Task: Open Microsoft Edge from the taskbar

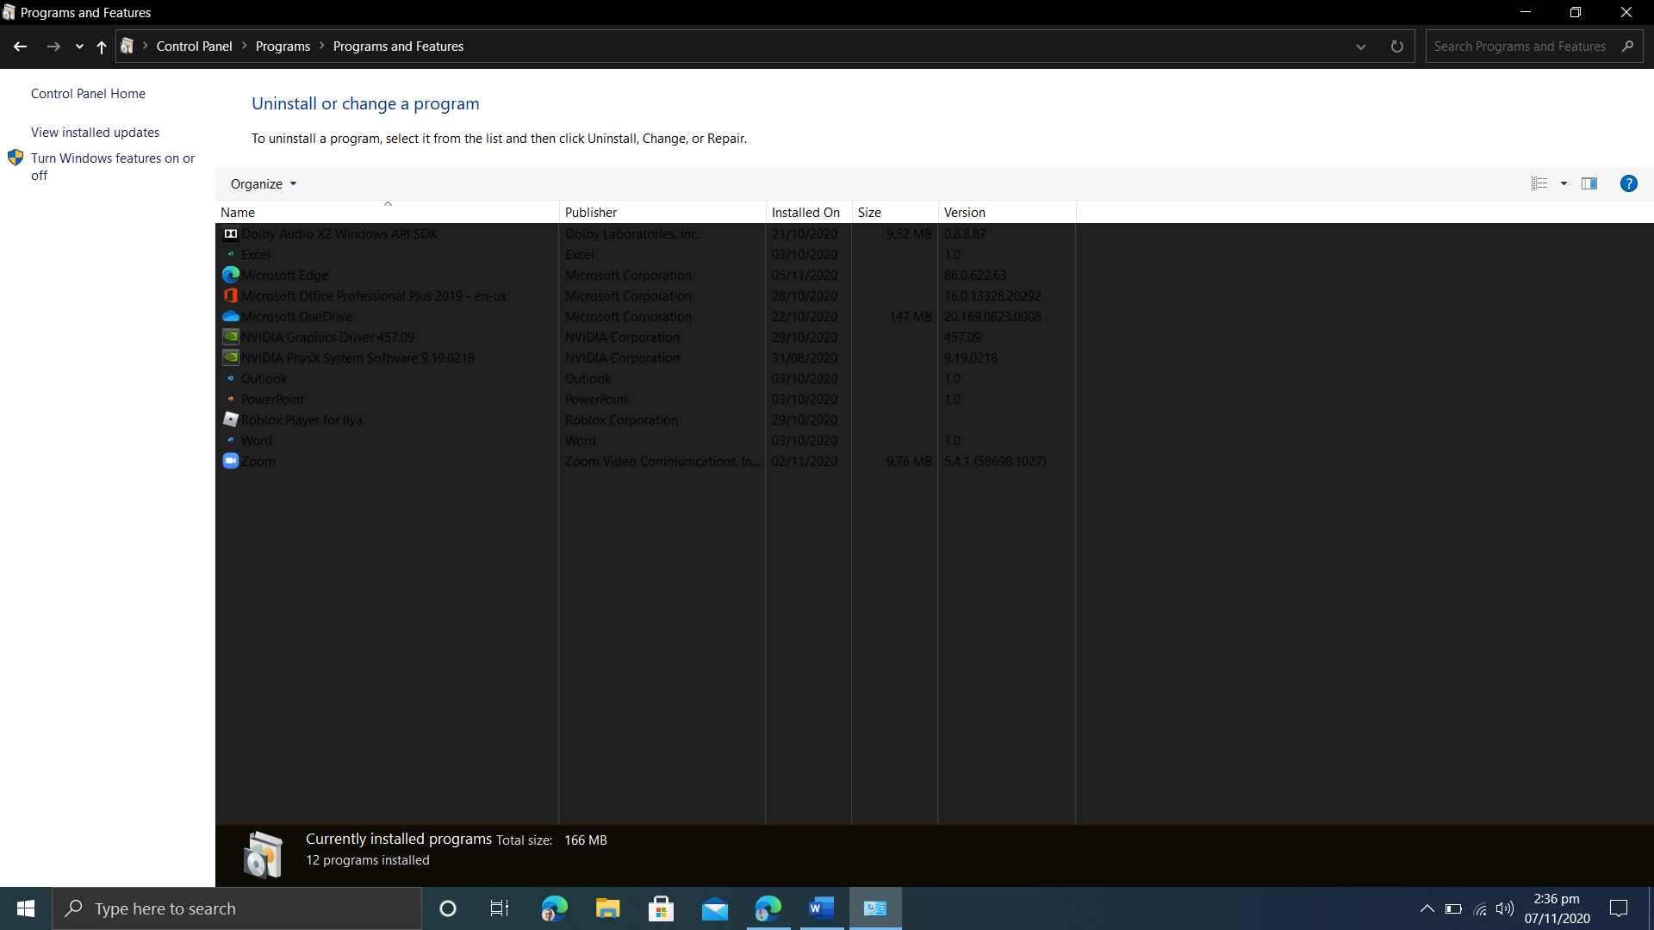Action: pyautogui.click(x=555, y=908)
